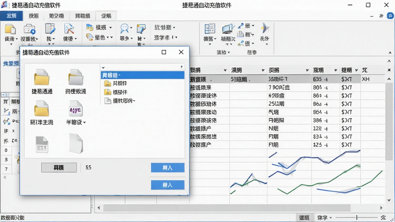The height and width of the screenshot is (222, 395).
Task: Click the 55 value in the dialog
Action: (88, 167)
